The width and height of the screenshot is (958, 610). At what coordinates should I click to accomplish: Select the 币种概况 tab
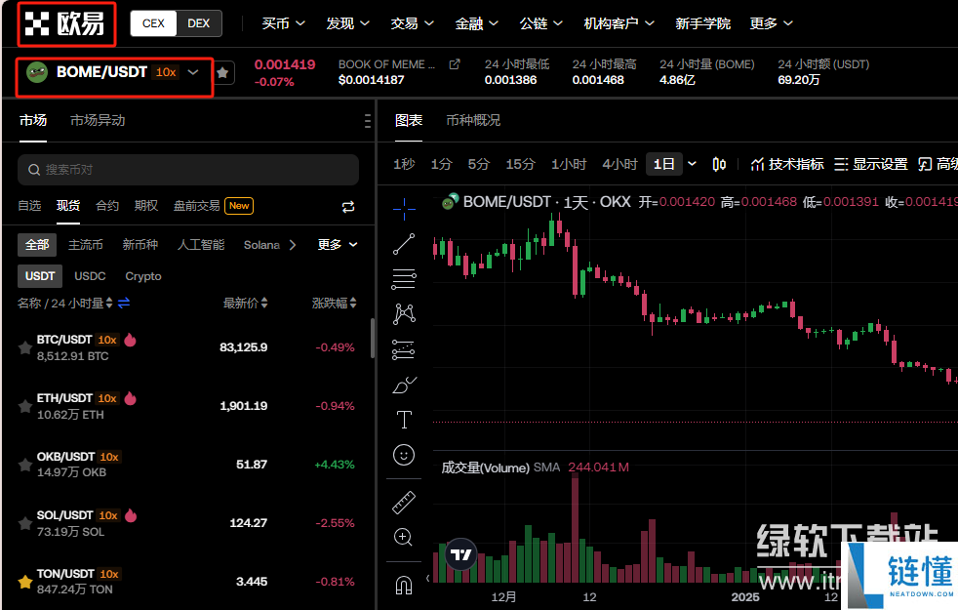click(x=473, y=120)
